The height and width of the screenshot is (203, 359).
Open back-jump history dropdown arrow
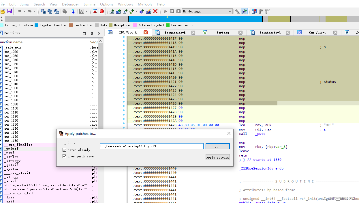25,11
